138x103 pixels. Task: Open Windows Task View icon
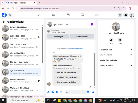click(x=49, y=100)
